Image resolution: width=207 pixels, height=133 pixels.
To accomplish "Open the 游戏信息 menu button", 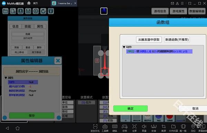I will 160,11.
